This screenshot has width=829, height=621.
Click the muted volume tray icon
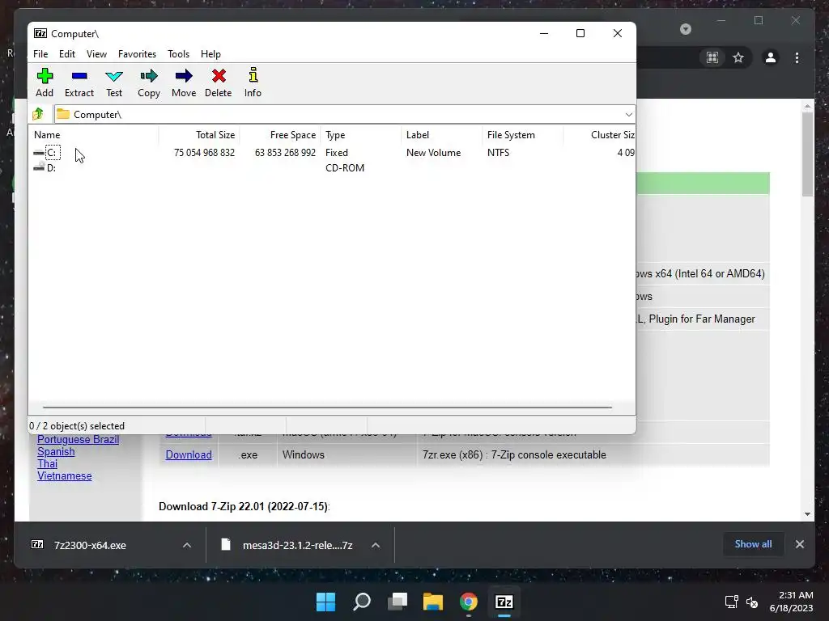pos(752,602)
